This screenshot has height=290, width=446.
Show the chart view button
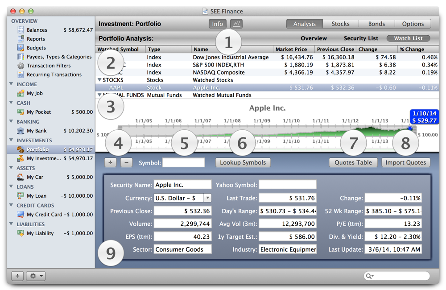[236, 24]
